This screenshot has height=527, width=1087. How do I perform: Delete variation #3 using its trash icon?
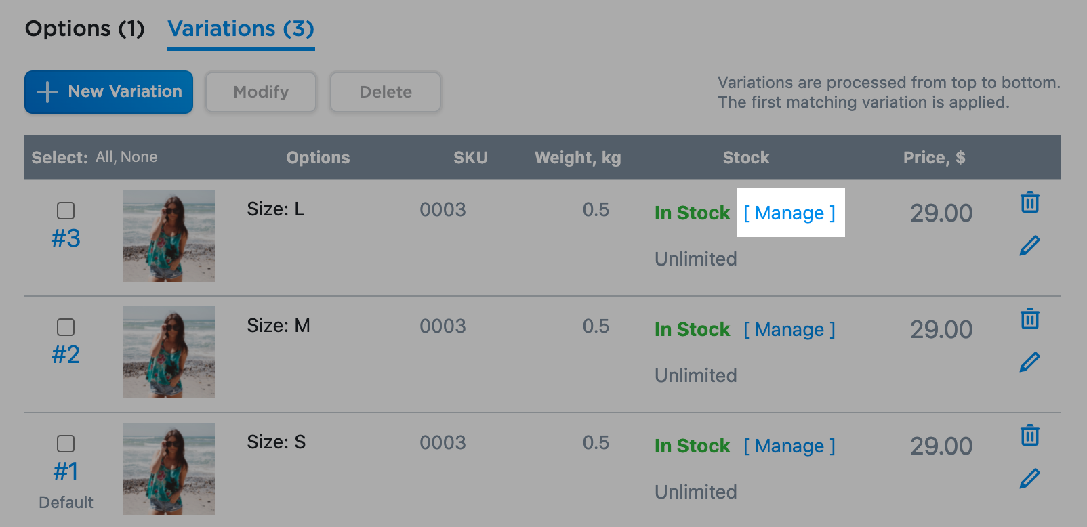click(1029, 201)
